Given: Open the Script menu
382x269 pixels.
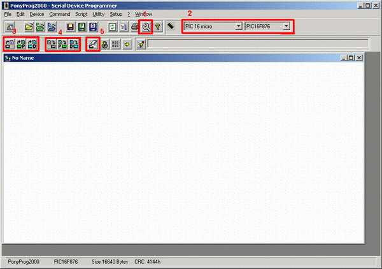Looking at the screenshot, I should (x=81, y=14).
